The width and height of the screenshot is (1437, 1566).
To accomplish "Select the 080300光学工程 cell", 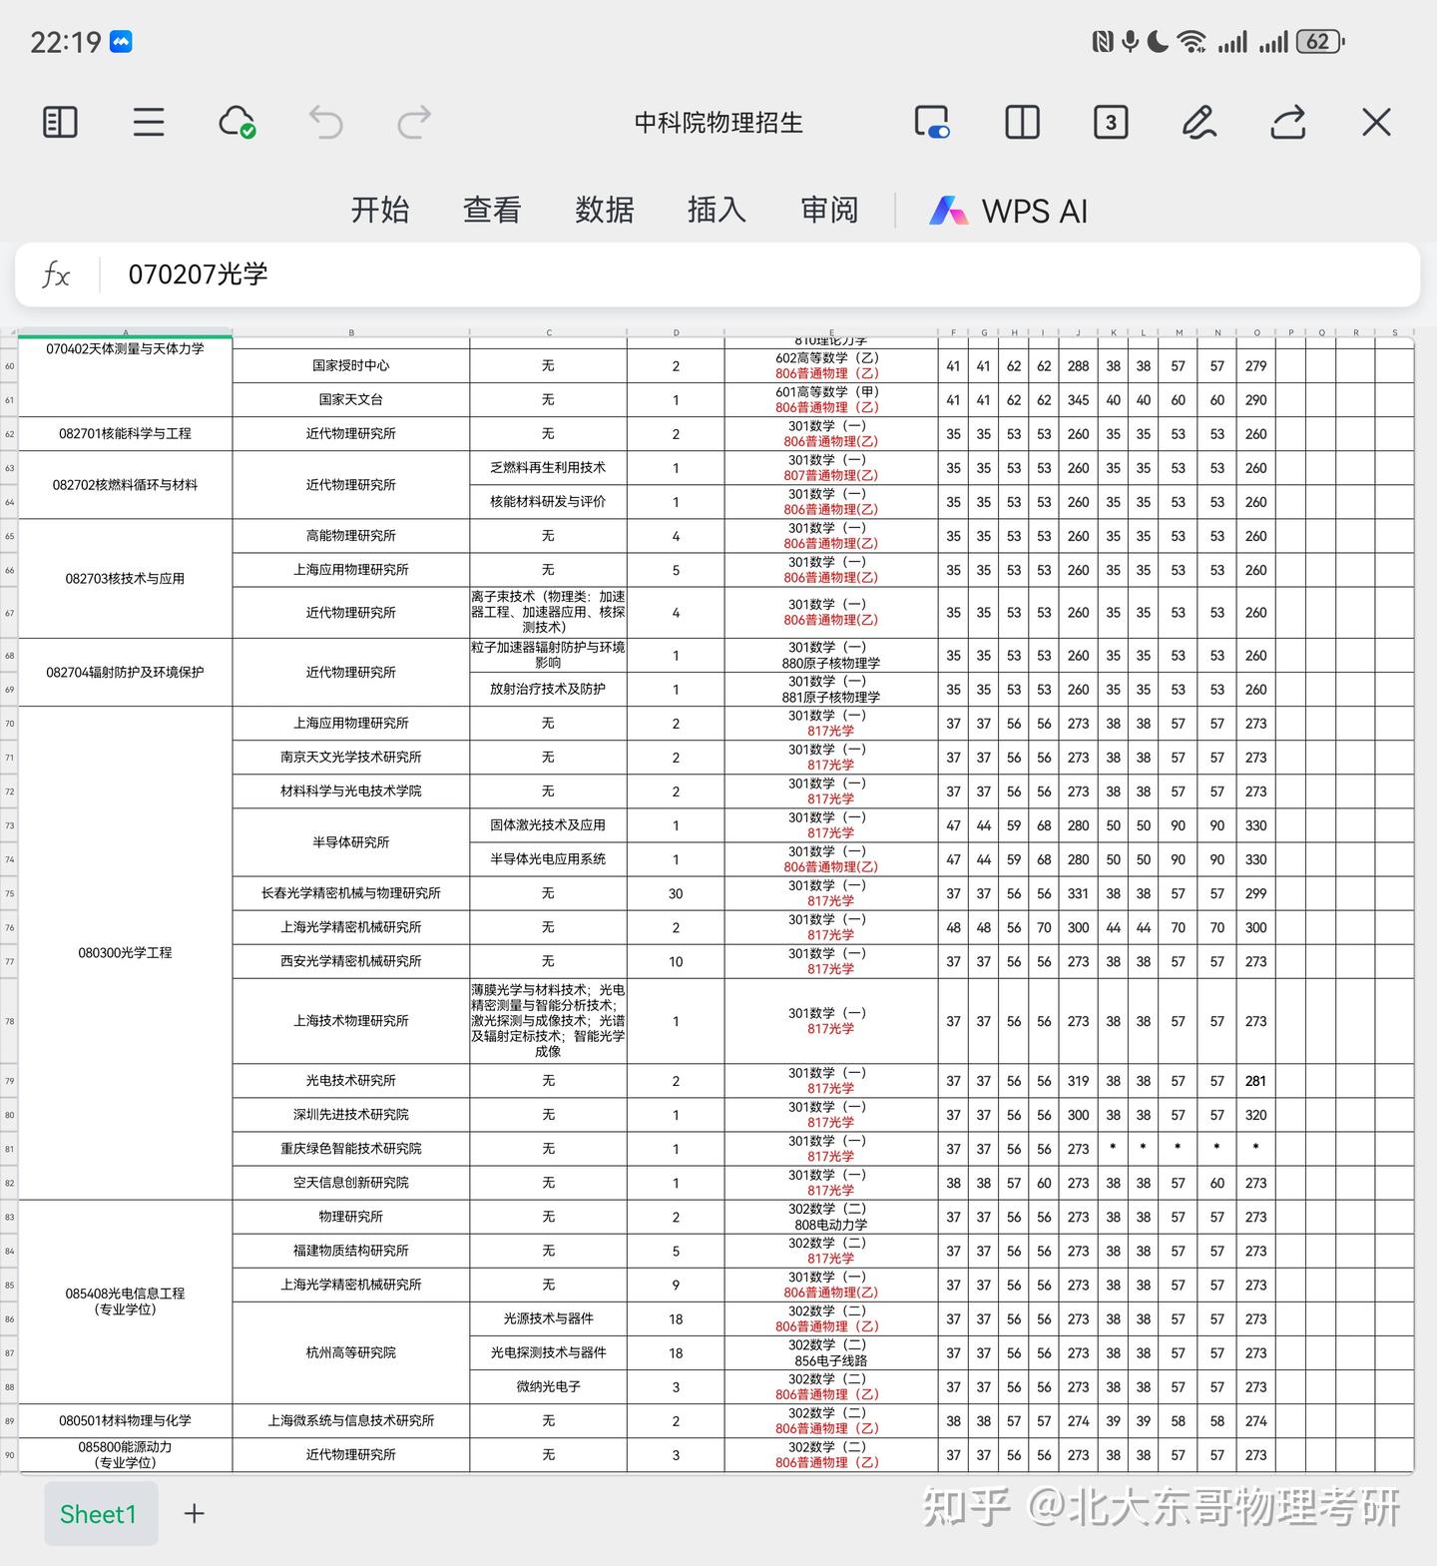I will tap(126, 953).
